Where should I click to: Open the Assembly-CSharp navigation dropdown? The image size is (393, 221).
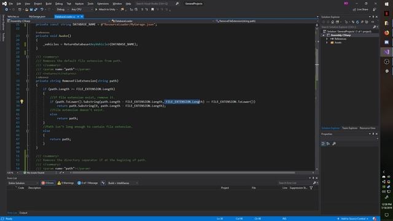[x=59, y=21]
